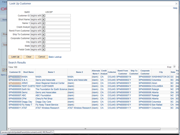Select customer SPN0000001 in Customer ID column
Viewport: 180px width, 135px height.
click(15, 77)
